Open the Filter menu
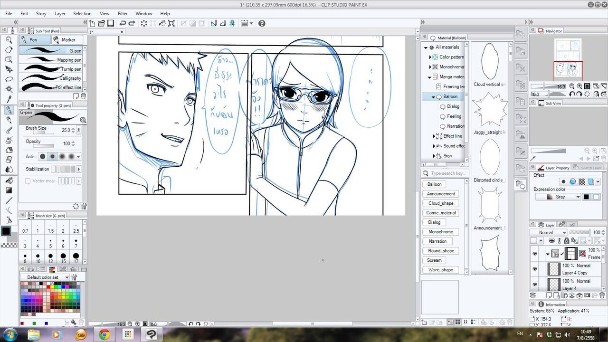The height and width of the screenshot is (342, 608). coord(123,14)
